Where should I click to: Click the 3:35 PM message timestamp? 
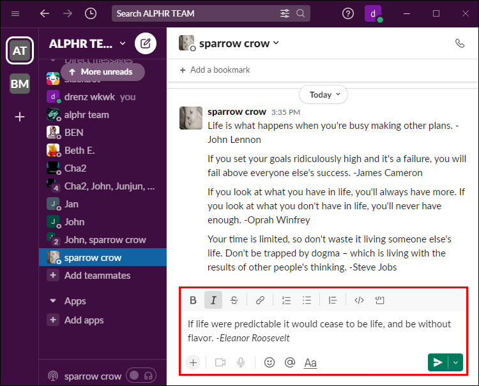pos(285,112)
